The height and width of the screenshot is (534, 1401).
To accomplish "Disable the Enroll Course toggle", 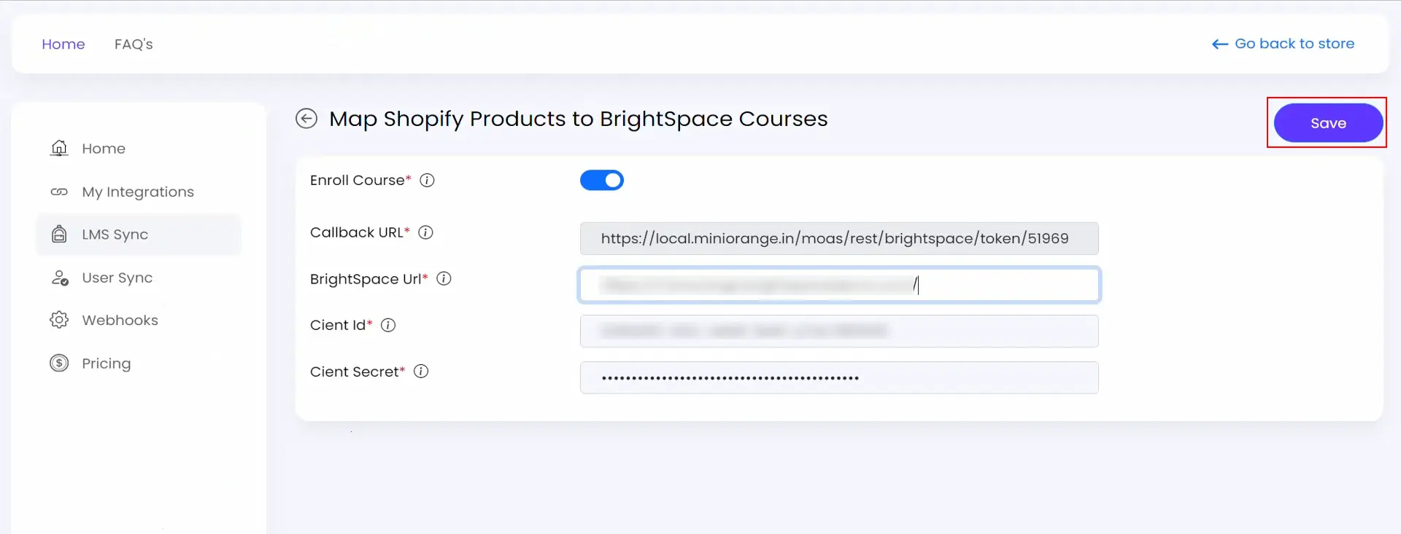I will 602,180.
